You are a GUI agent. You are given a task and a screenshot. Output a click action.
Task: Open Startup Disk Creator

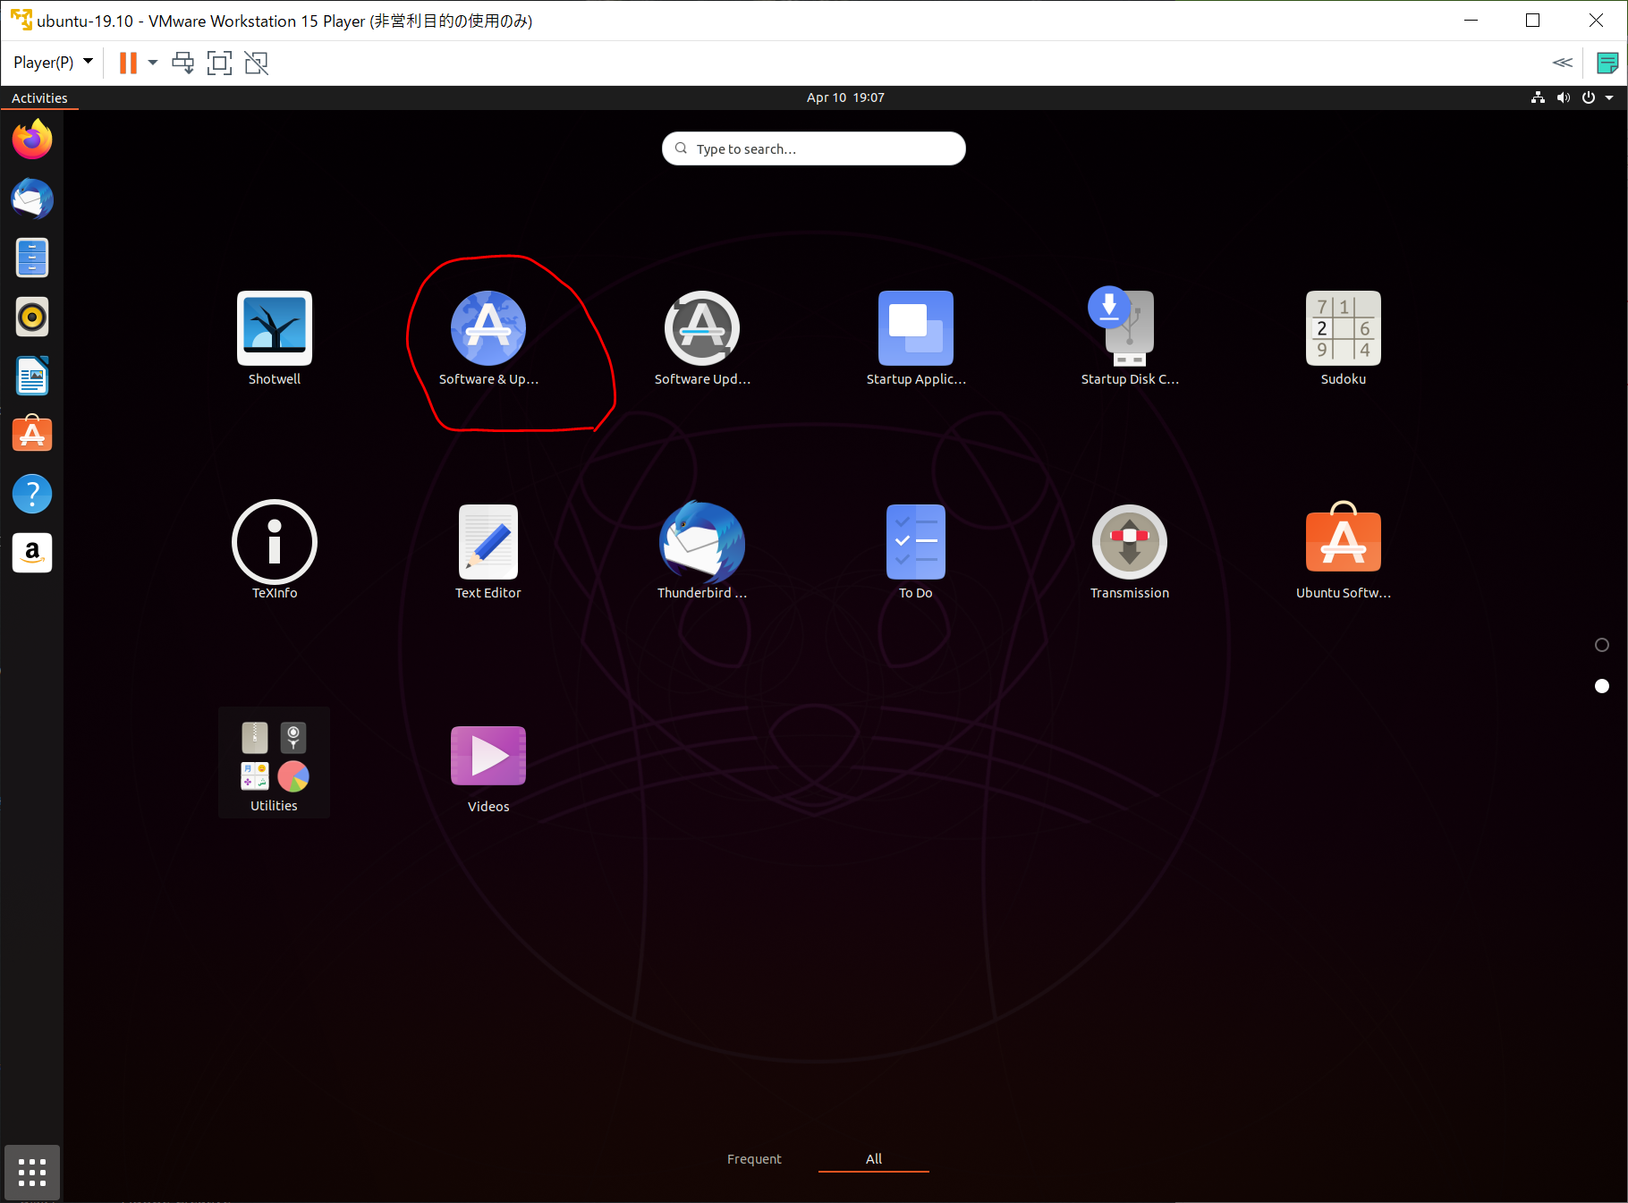pos(1130,338)
